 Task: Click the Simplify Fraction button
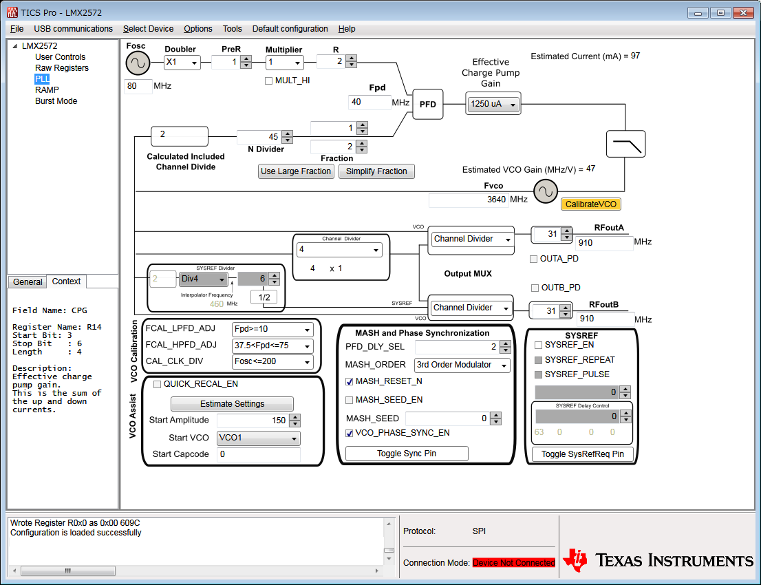coord(376,171)
